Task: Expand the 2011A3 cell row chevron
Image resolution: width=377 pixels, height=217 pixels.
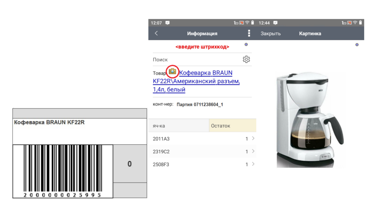Action: [253, 138]
